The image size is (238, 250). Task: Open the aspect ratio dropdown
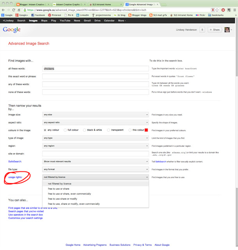96,122
